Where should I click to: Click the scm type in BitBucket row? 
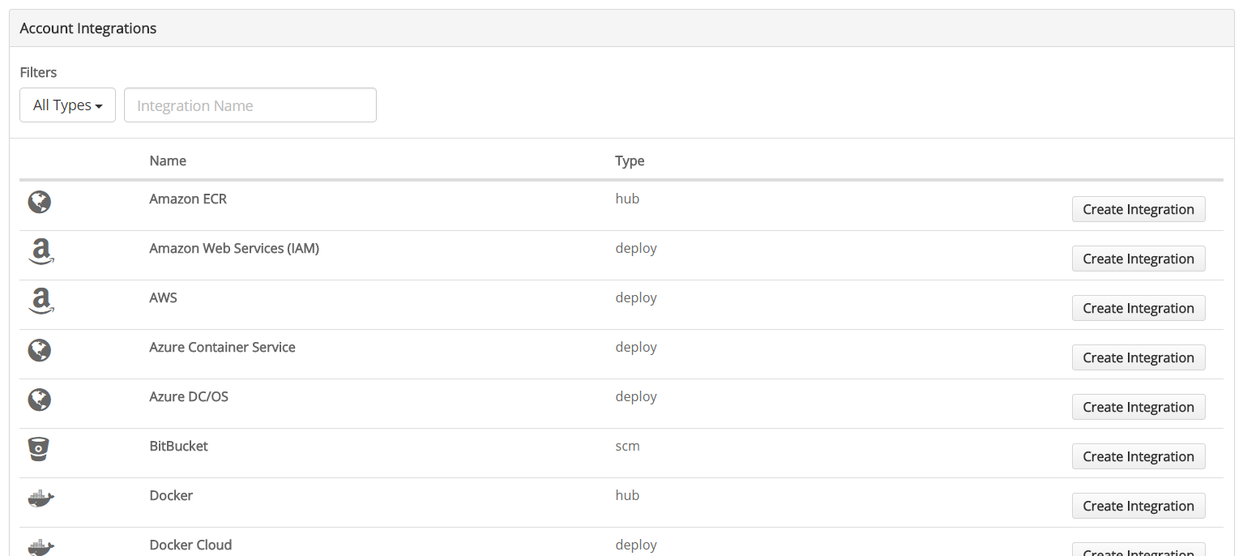click(x=627, y=446)
